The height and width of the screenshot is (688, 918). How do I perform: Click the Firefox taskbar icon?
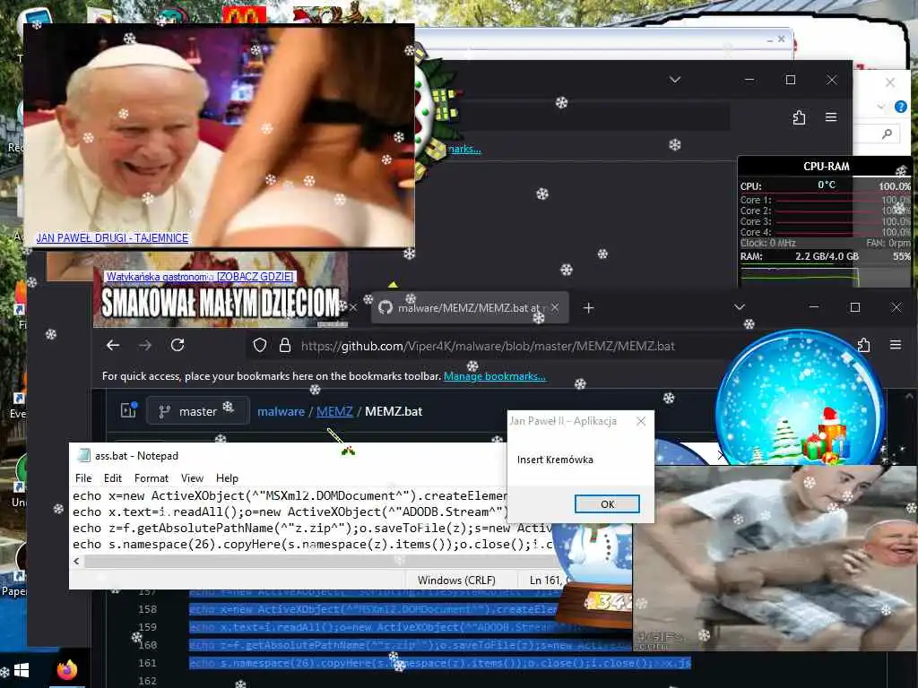(66, 670)
